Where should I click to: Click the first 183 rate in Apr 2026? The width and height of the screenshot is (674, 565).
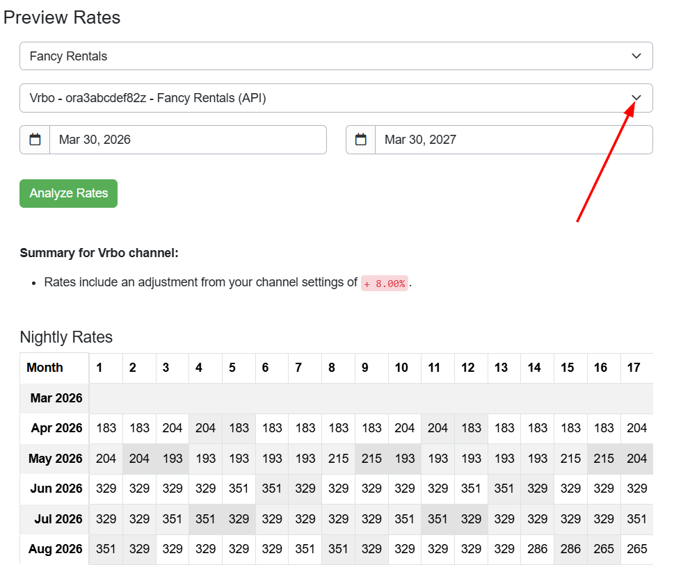(x=106, y=428)
